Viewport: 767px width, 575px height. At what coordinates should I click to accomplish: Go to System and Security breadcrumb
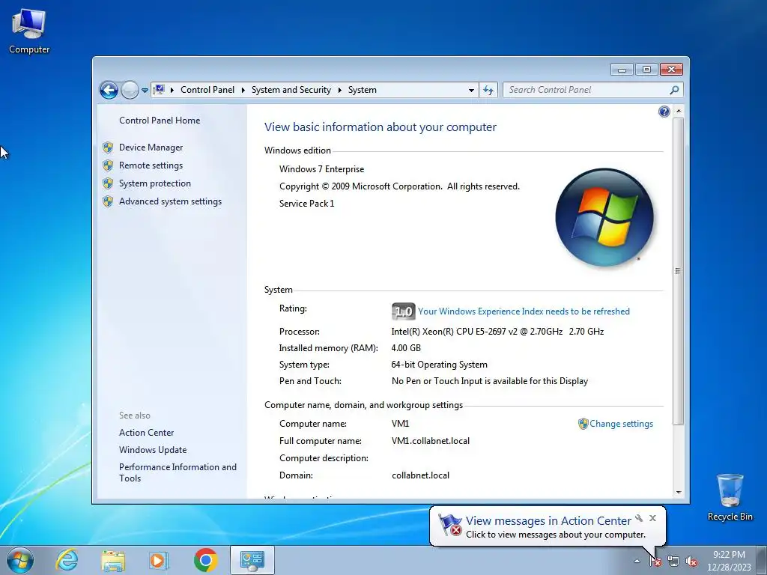coord(291,90)
